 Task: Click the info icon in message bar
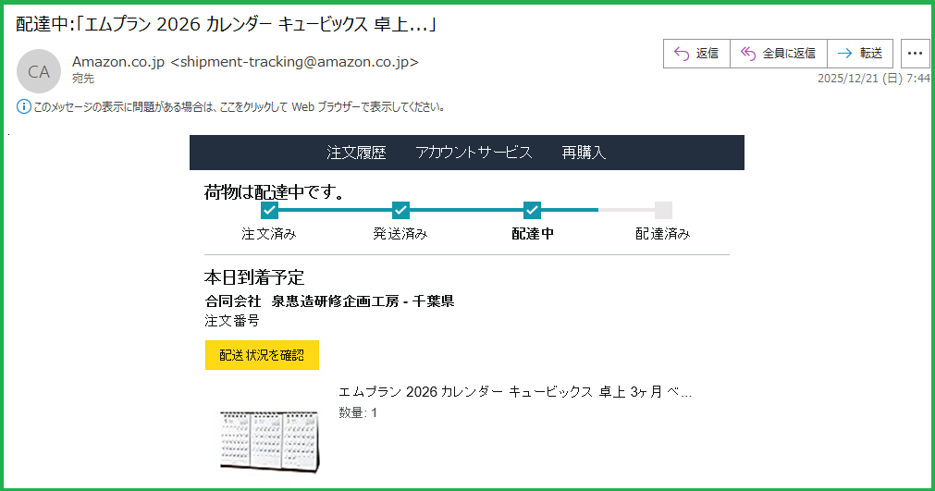coord(24,106)
